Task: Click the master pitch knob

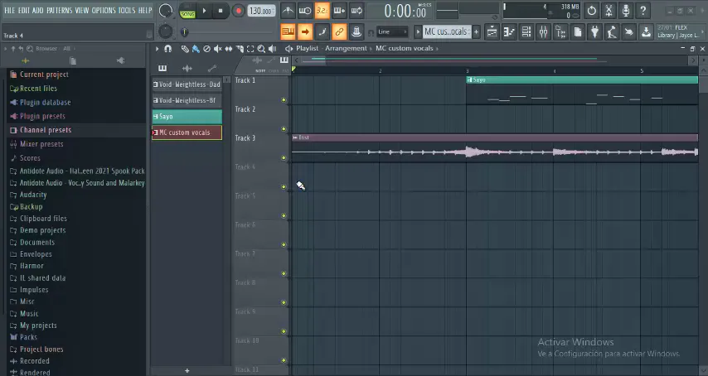Action: coord(166,31)
